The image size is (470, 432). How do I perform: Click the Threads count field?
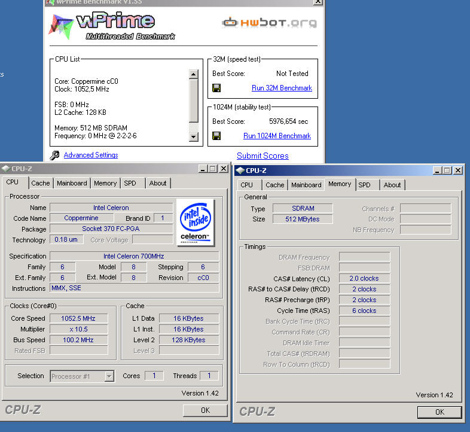tap(209, 376)
